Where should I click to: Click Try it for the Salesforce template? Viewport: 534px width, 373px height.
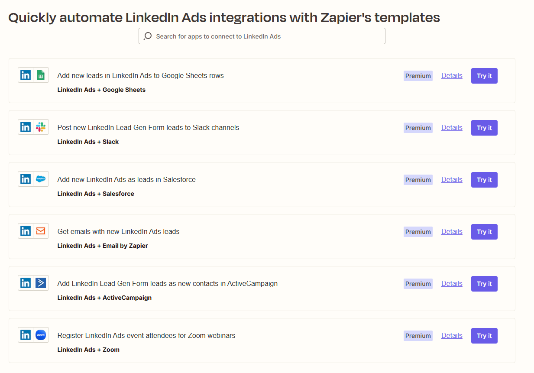(x=484, y=180)
